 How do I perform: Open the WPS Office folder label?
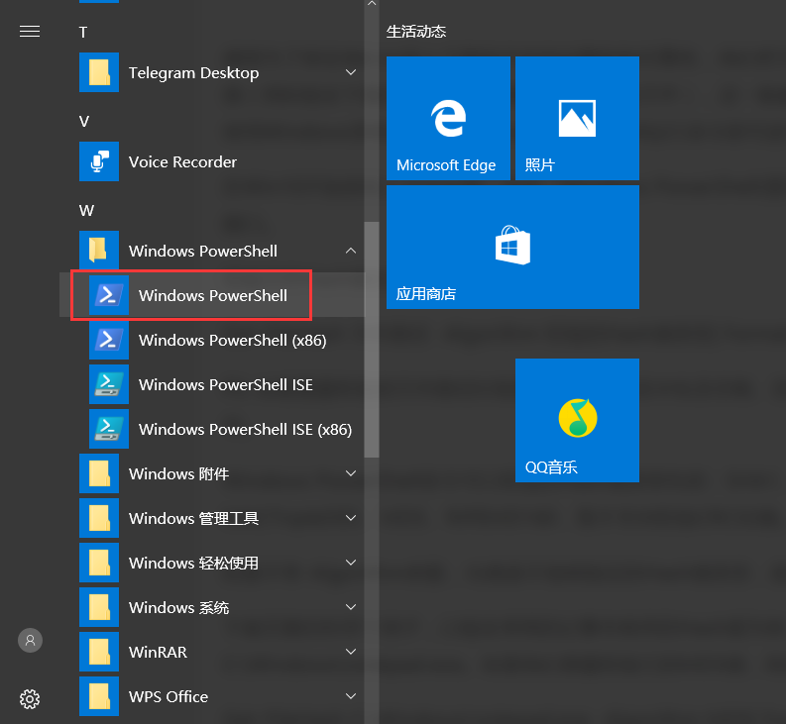(168, 697)
